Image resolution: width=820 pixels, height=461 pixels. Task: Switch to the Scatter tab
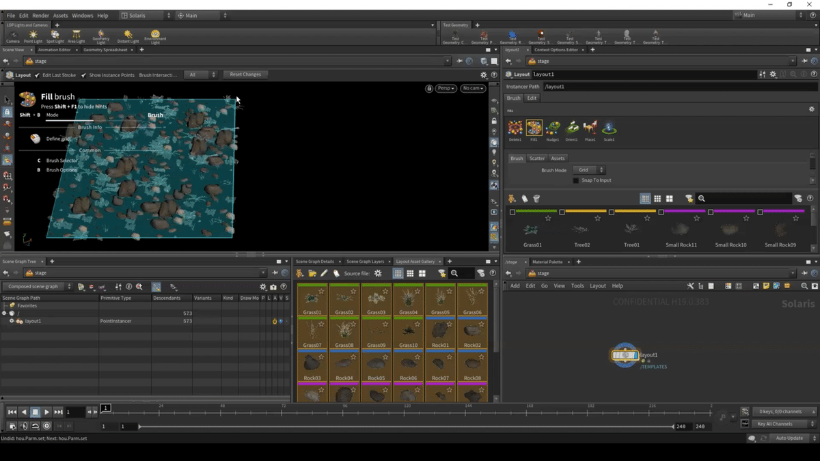(x=537, y=158)
